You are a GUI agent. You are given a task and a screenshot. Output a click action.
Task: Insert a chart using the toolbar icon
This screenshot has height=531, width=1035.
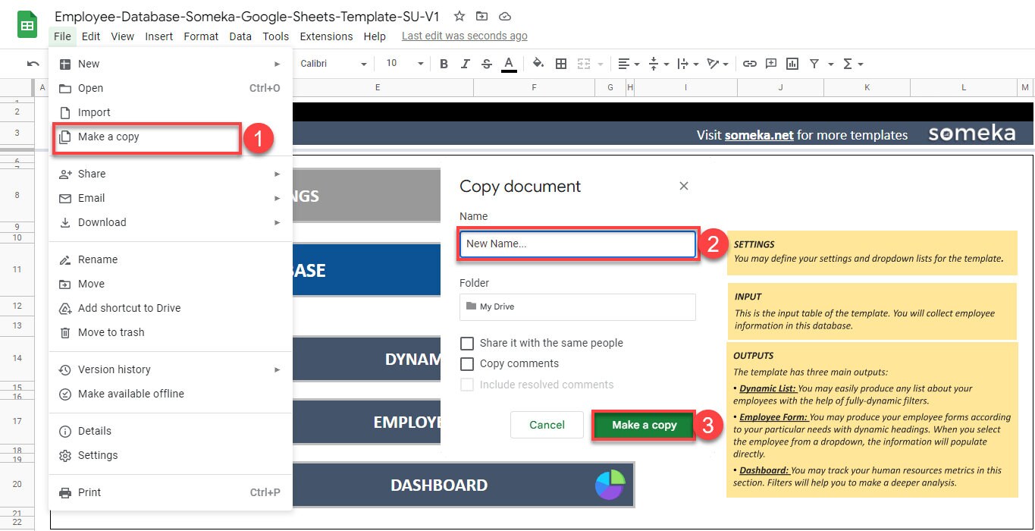pos(792,64)
